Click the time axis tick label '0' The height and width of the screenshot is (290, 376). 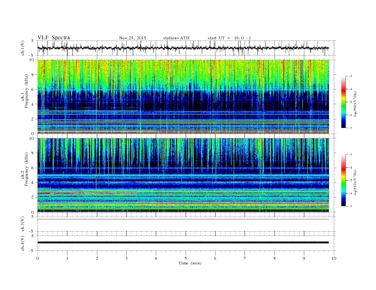tap(38, 258)
